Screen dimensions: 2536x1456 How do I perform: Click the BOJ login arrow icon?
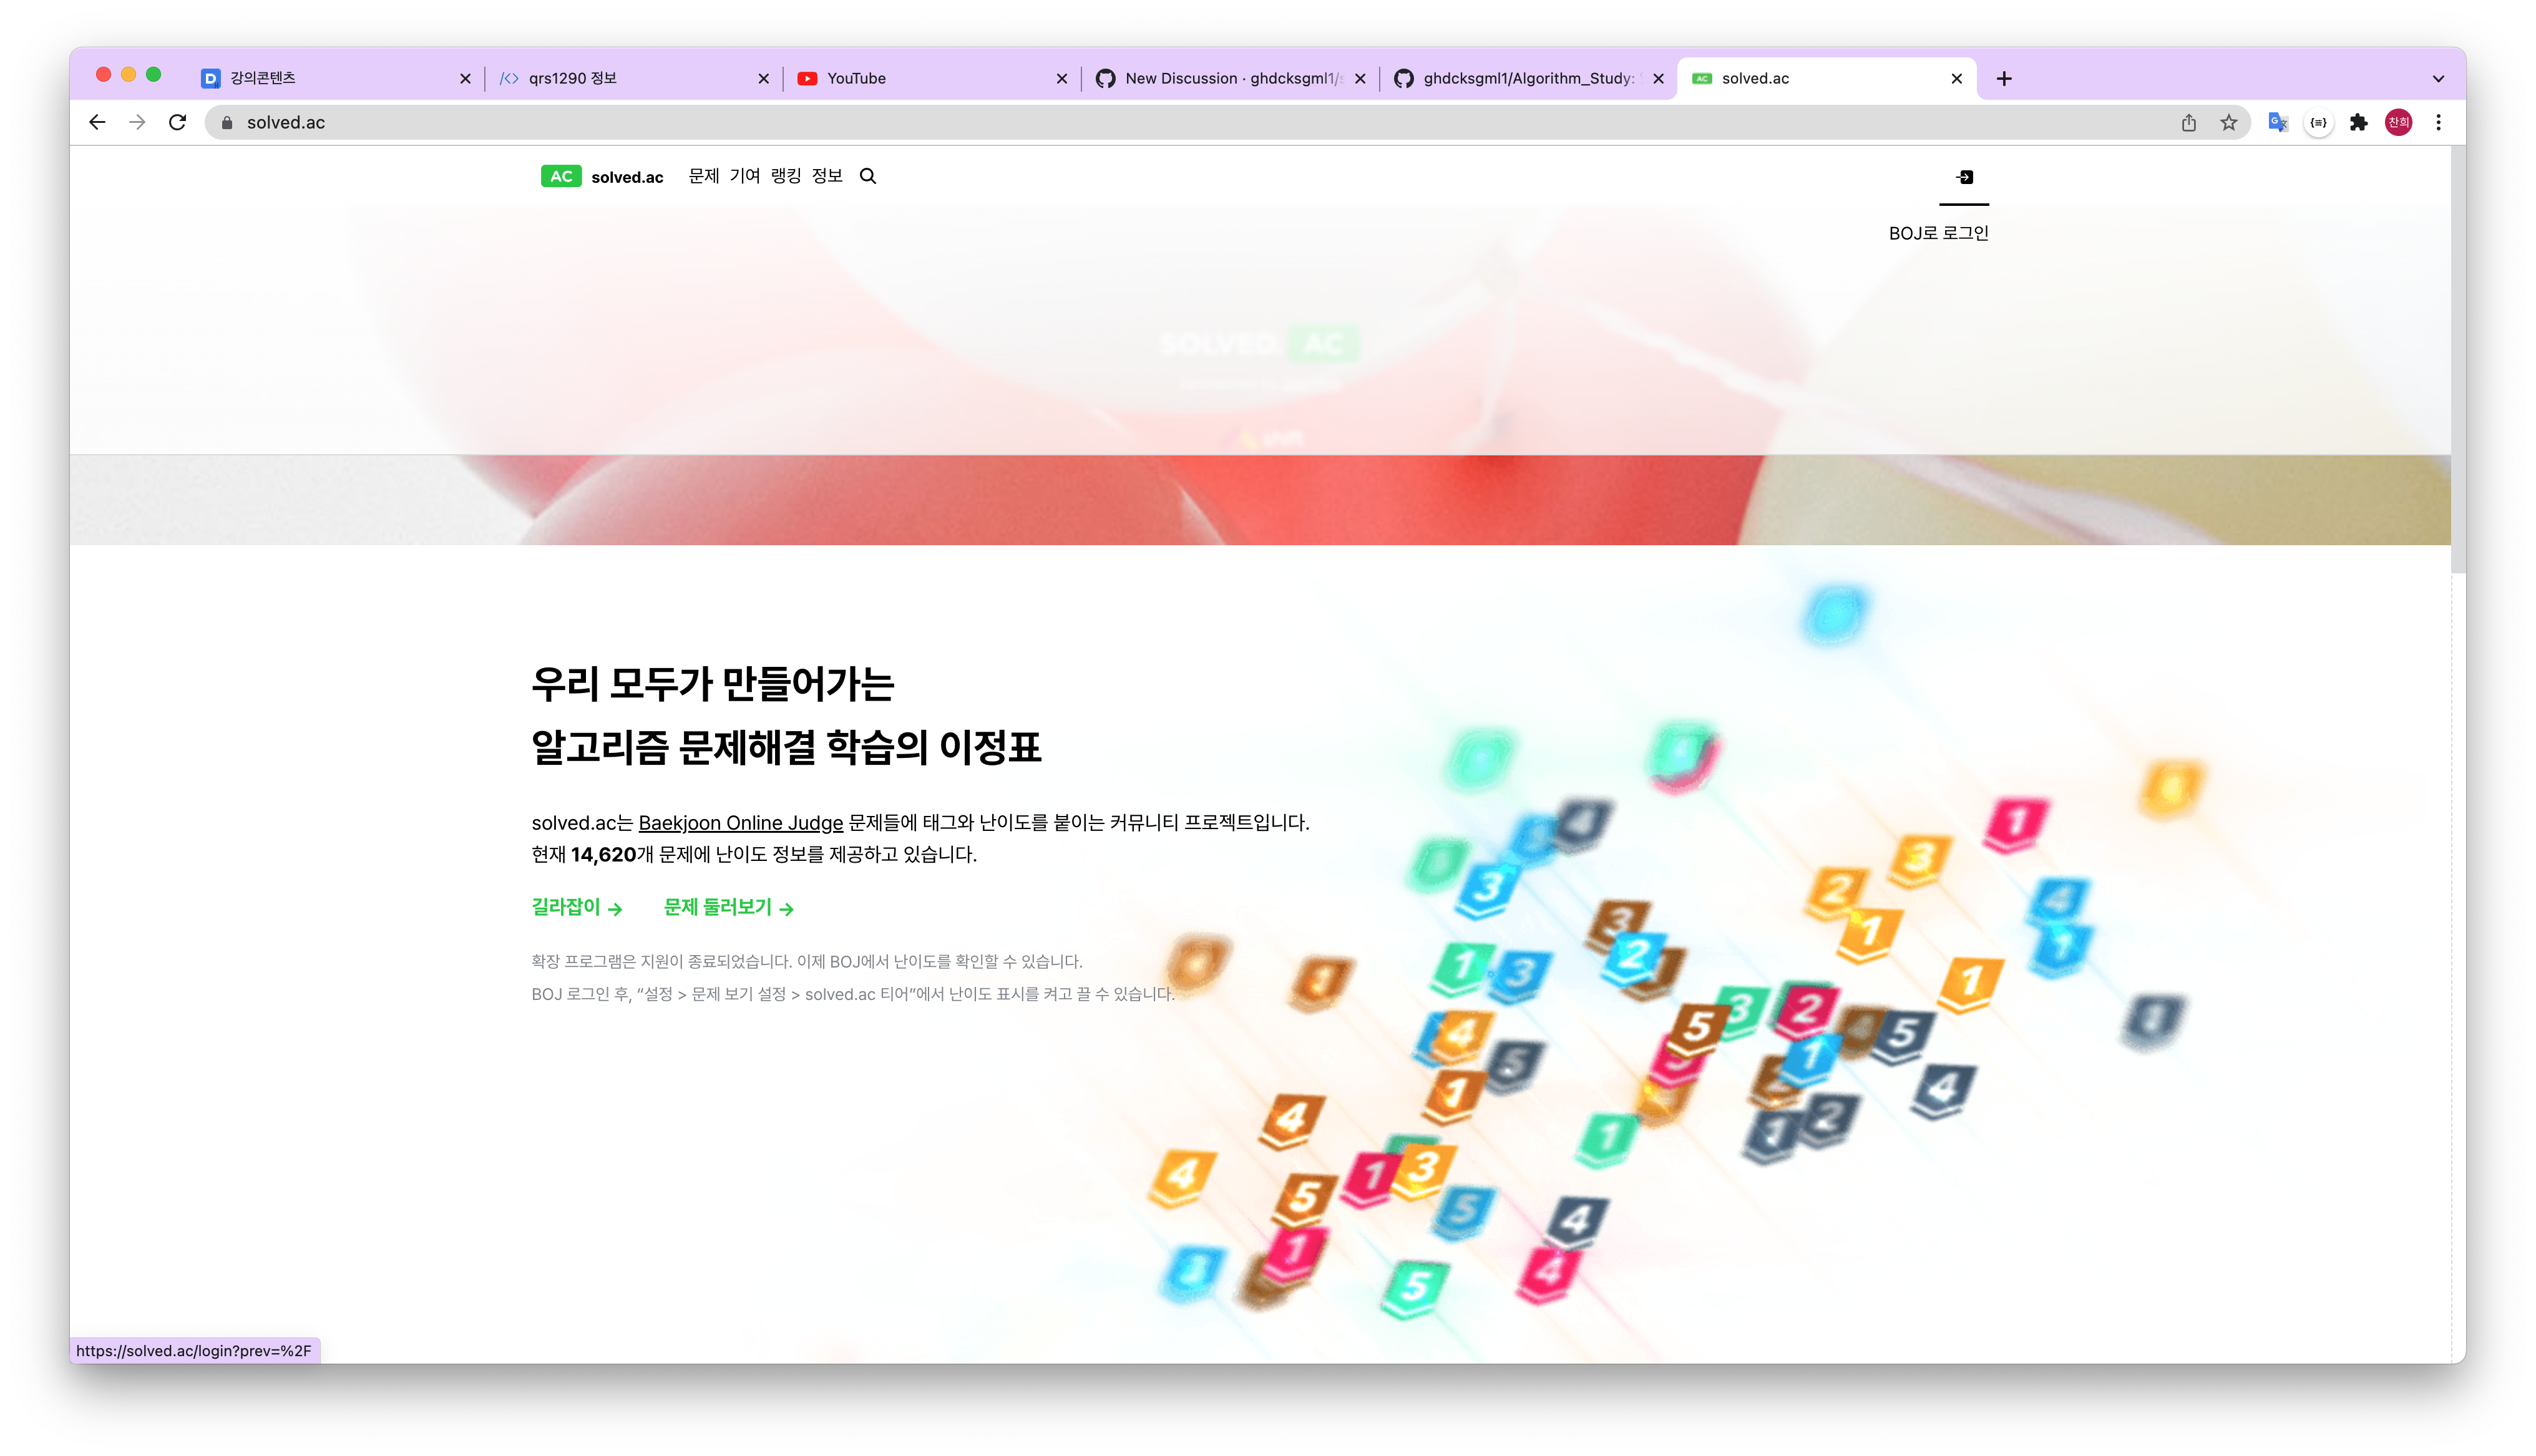1964,177
